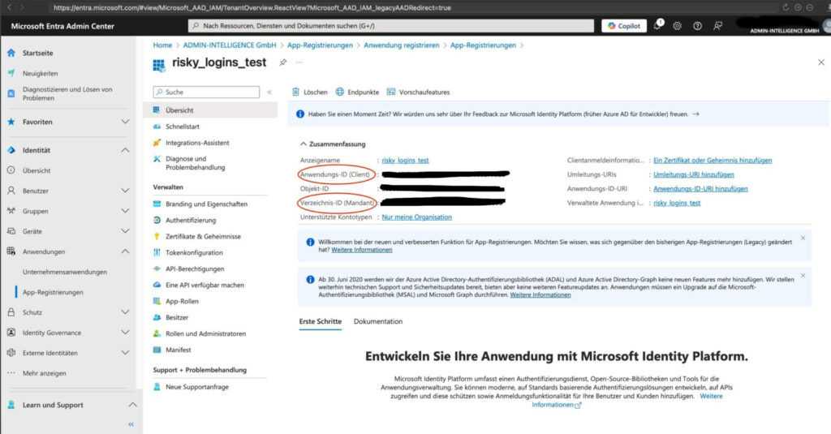Expand the Benutzer menu chevron
This screenshot has width=831, height=434.
125,191
